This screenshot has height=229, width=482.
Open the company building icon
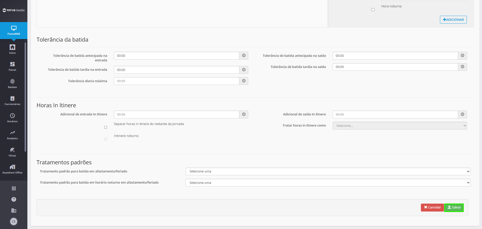point(14,210)
